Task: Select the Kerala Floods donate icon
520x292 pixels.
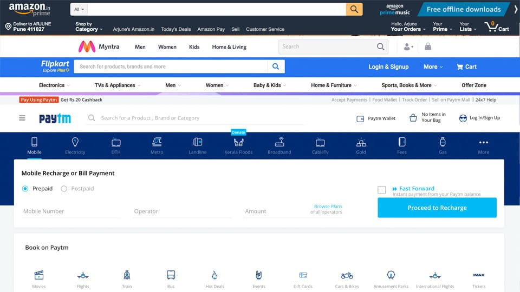Action: pos(238,142)
